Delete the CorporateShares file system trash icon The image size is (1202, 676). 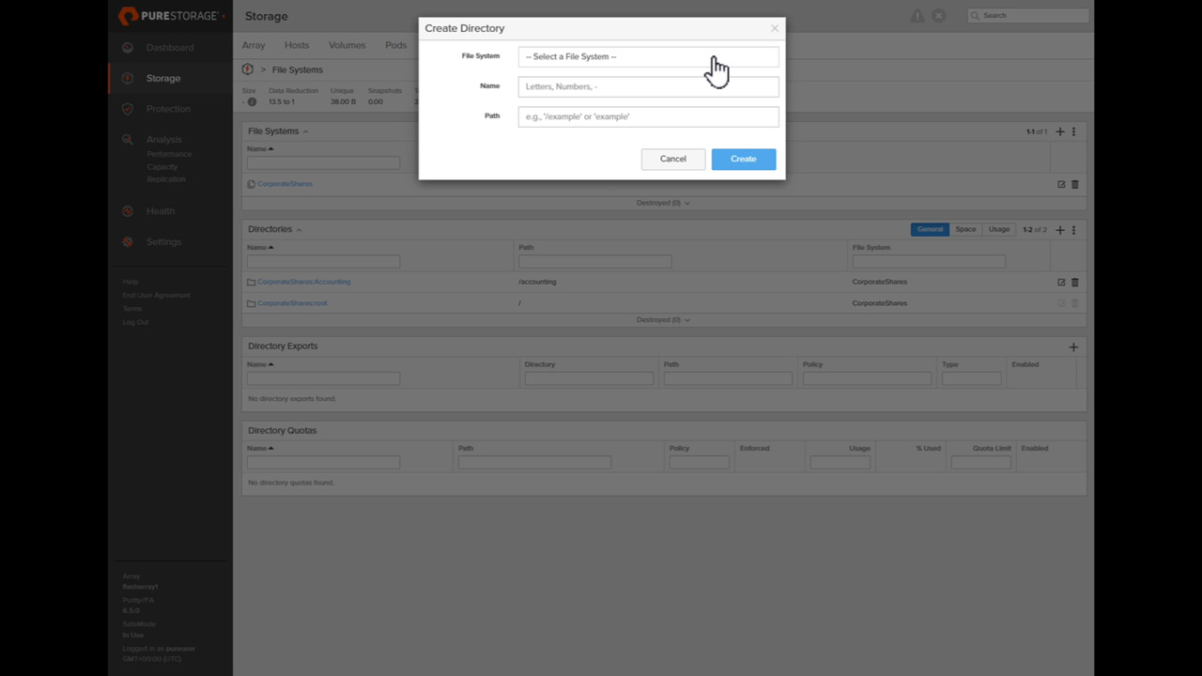point(1075,184)
